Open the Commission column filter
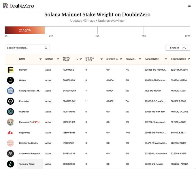This screenshot has height=169, width=196. pos(140,59)
